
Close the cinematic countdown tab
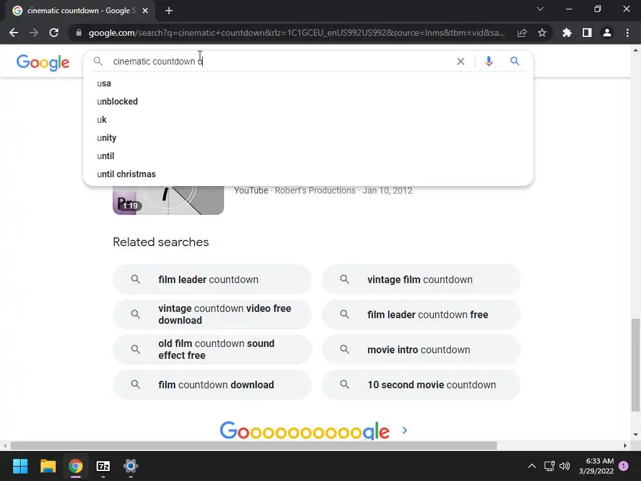pyautogui.click(x=145, y=11)
